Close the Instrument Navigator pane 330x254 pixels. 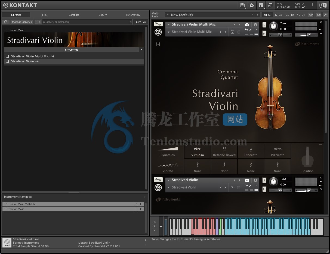pos(144,197)
